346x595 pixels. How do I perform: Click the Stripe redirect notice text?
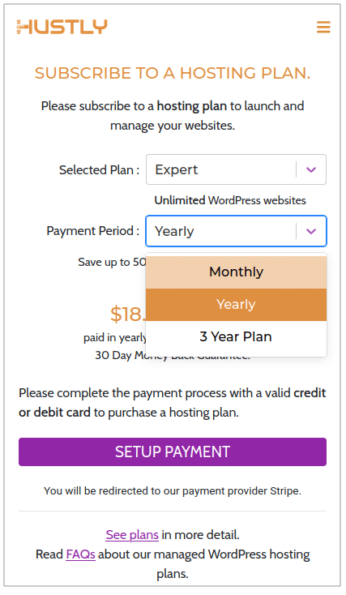coord(173,491)
